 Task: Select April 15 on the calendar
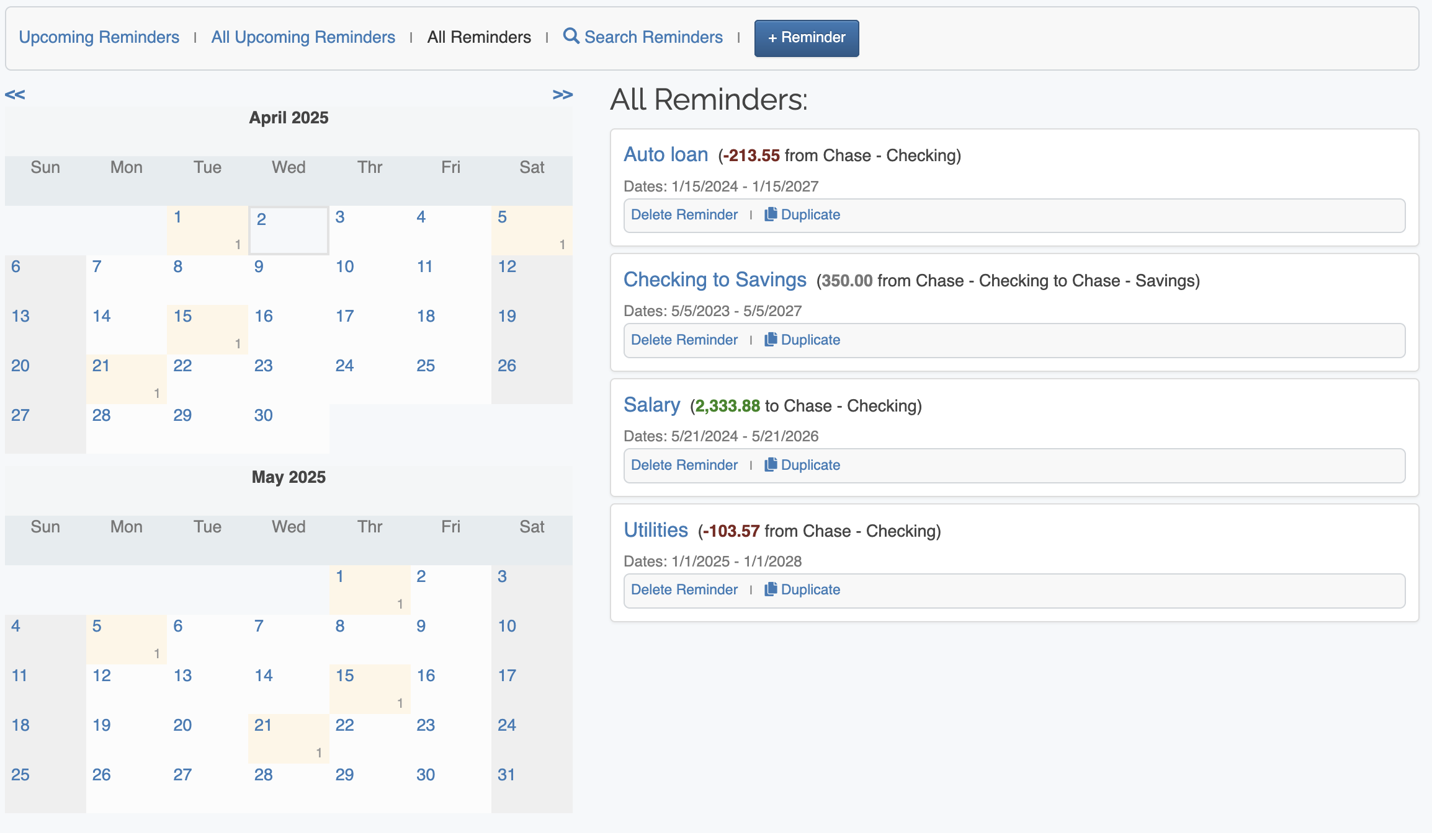[182, 316]
